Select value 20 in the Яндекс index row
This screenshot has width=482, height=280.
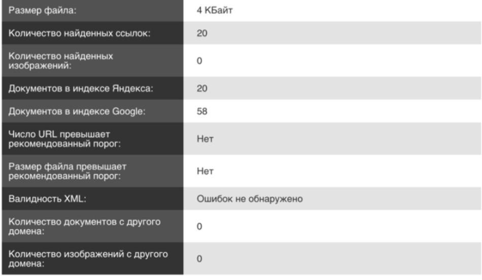pyautogui.click(x=202, y=88)
